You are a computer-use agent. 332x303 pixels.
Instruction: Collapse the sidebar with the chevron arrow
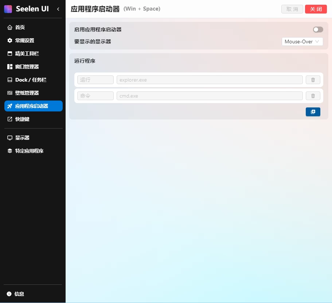pyautogui.click(x=58, y=9)
